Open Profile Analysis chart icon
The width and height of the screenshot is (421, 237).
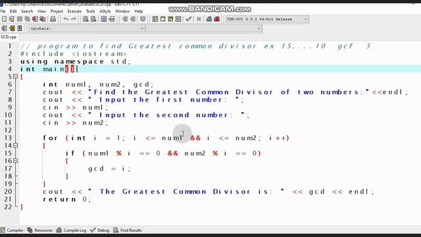209,19
